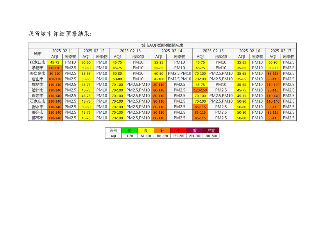Select the 石家庄市 city cell
Image resolution: width=326 pixels, height=230 pixels.
tap(37, 101)
